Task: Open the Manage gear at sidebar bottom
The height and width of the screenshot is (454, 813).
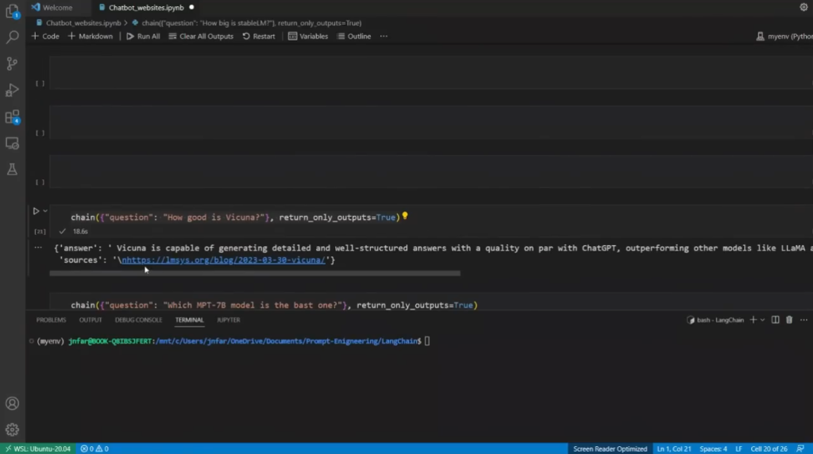Action: [12, 429]
